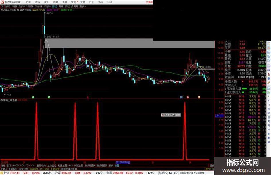
Task: Open the 资金分布 tab
Action: coord(24,169)
